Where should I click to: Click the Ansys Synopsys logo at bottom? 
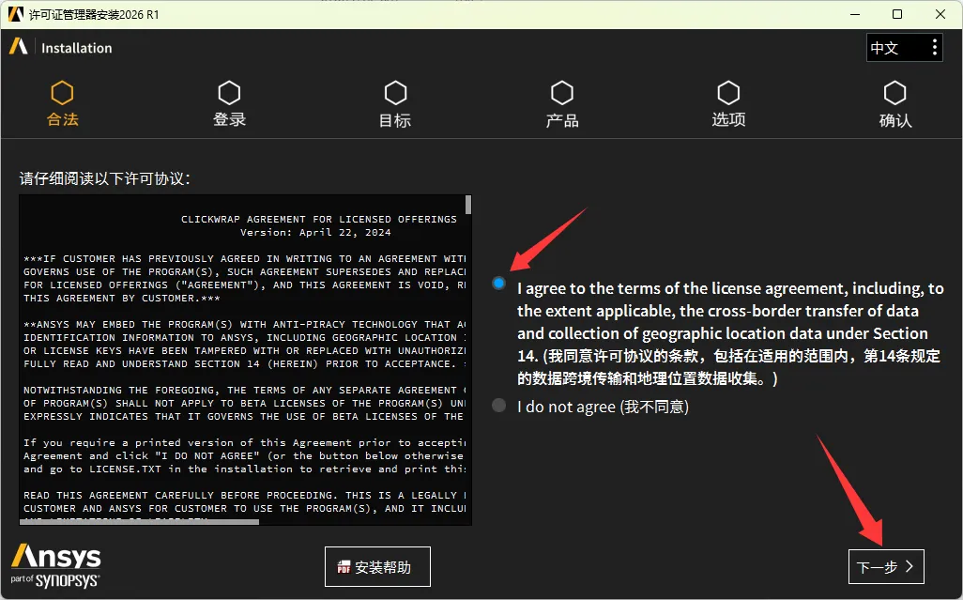point(55,565)
